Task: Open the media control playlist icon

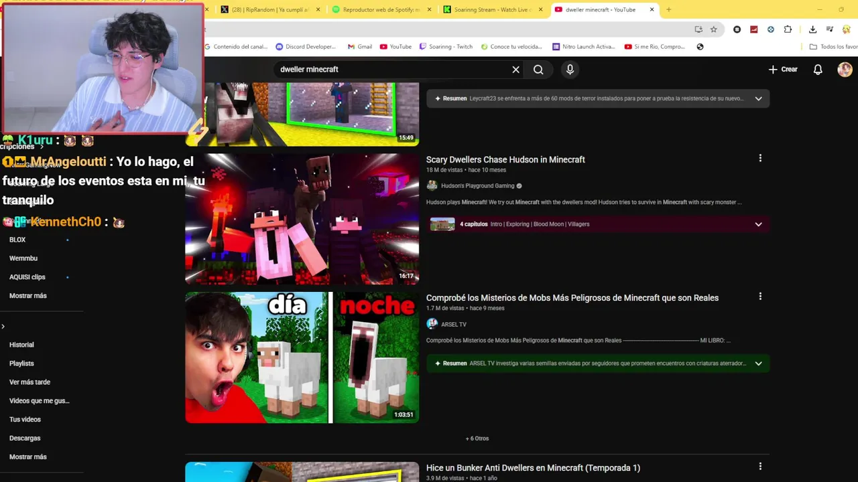Action: pos(830,29)
